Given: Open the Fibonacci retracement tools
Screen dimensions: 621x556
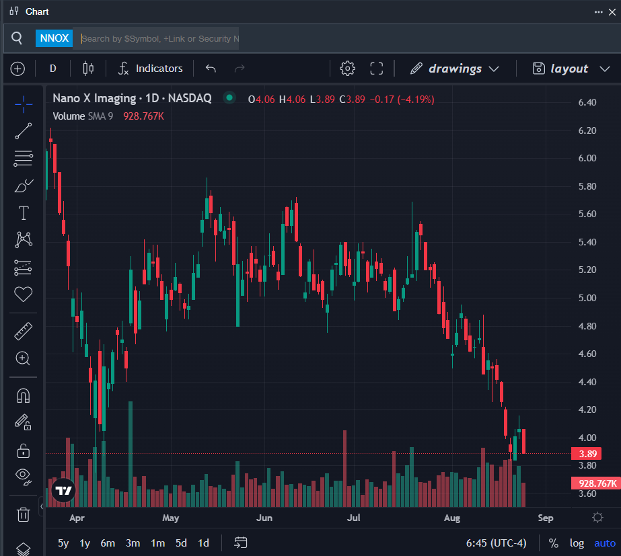Looking at the screenshot, I should [24, 158].
